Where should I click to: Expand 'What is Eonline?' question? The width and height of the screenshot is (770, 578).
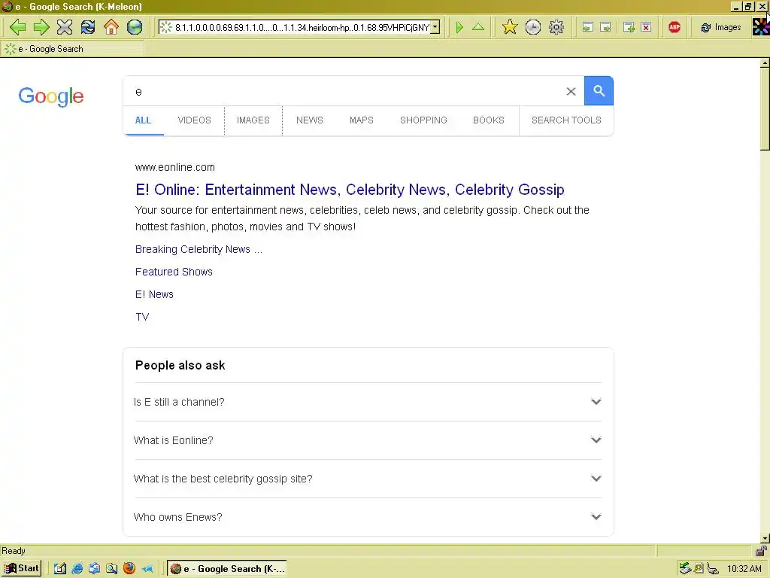[368, 440]
